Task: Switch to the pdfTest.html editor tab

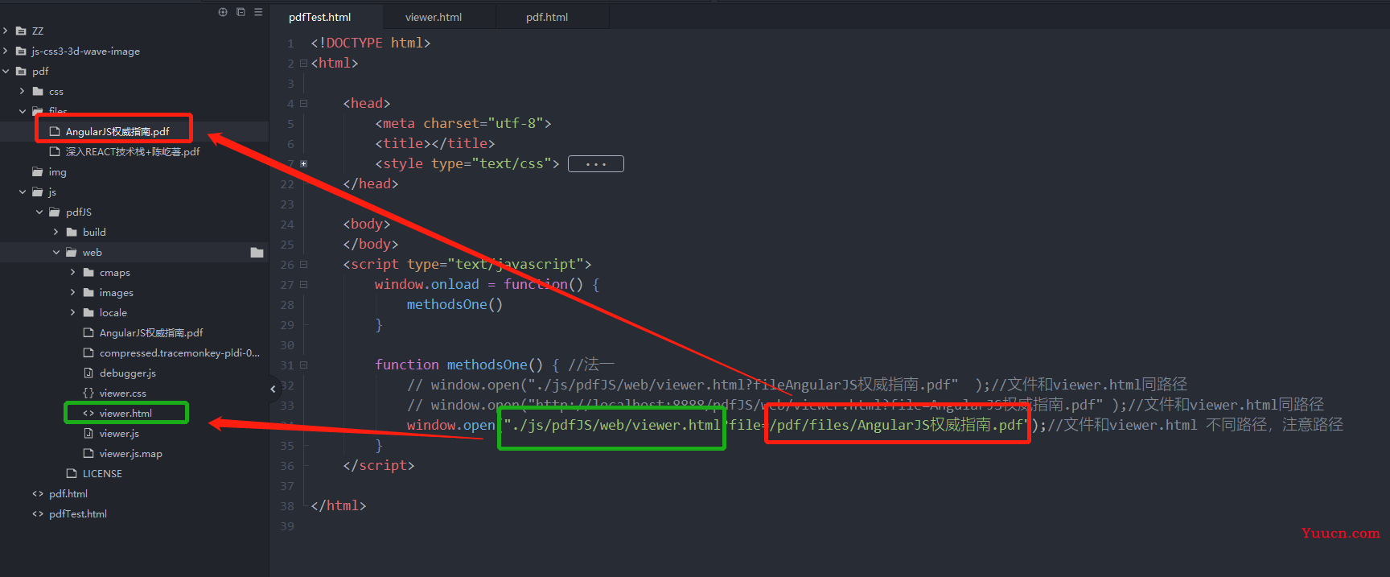Action: pyautogui.click(x=325, y=17)
